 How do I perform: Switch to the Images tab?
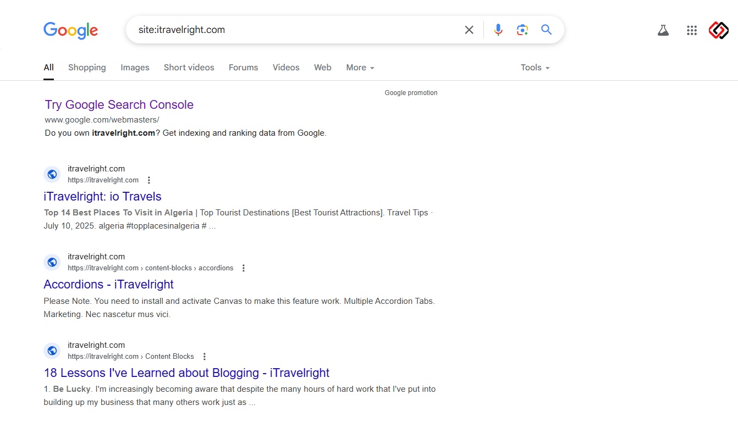click(x=135, y=68)
